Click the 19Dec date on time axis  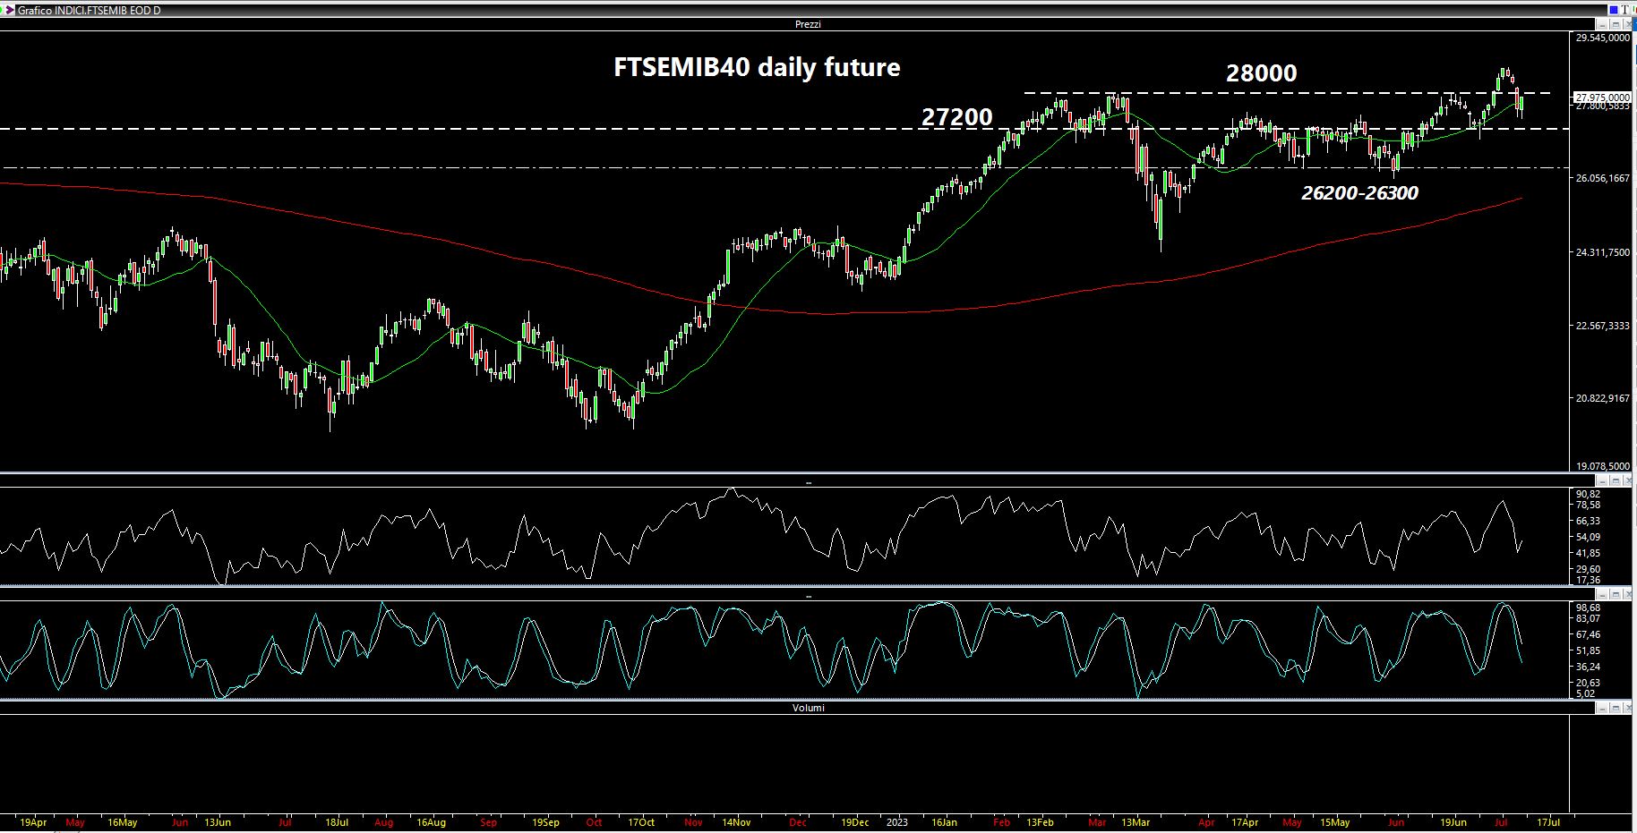tap(854, 821)
